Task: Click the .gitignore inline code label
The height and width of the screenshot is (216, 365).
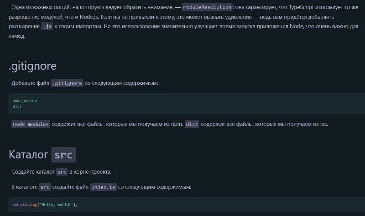Action: 67,83
